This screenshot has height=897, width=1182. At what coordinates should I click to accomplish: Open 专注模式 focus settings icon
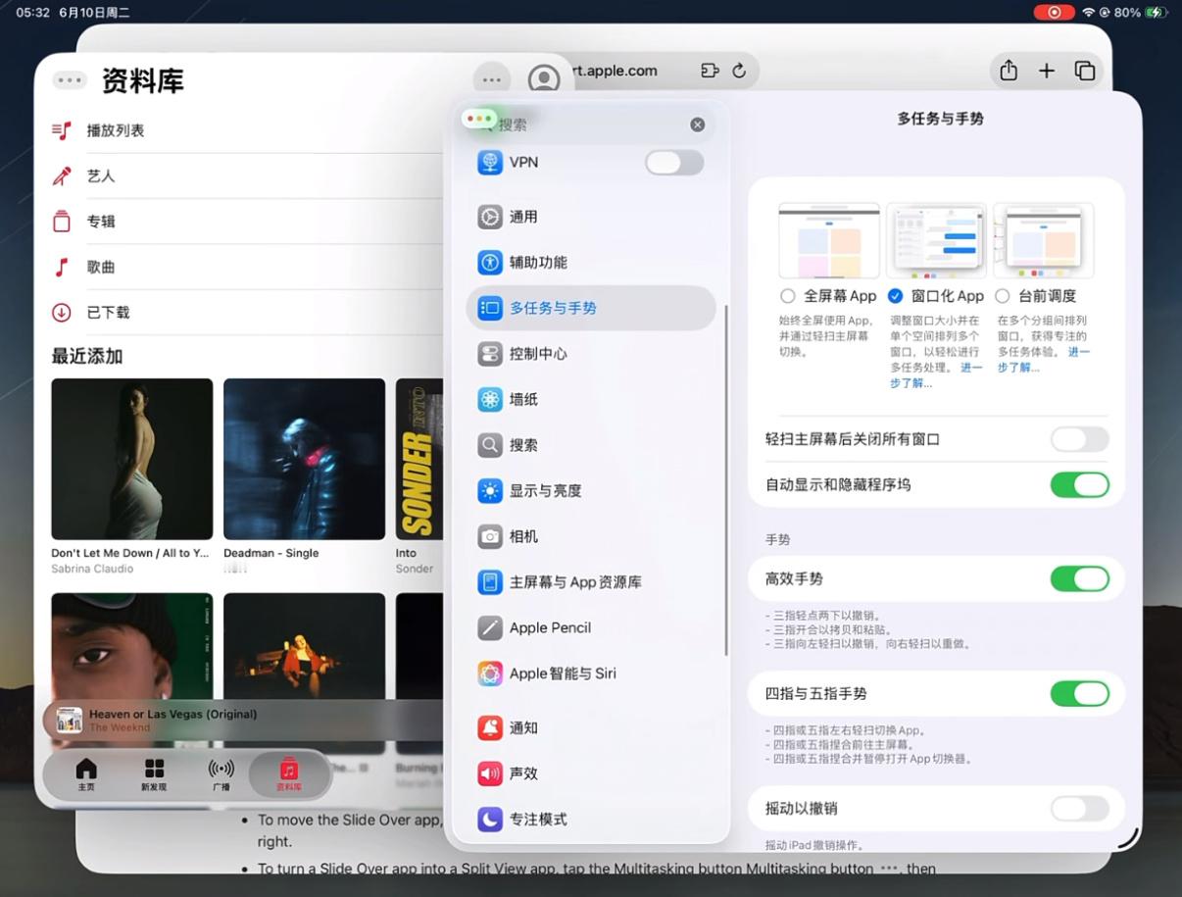pos(490,819)
